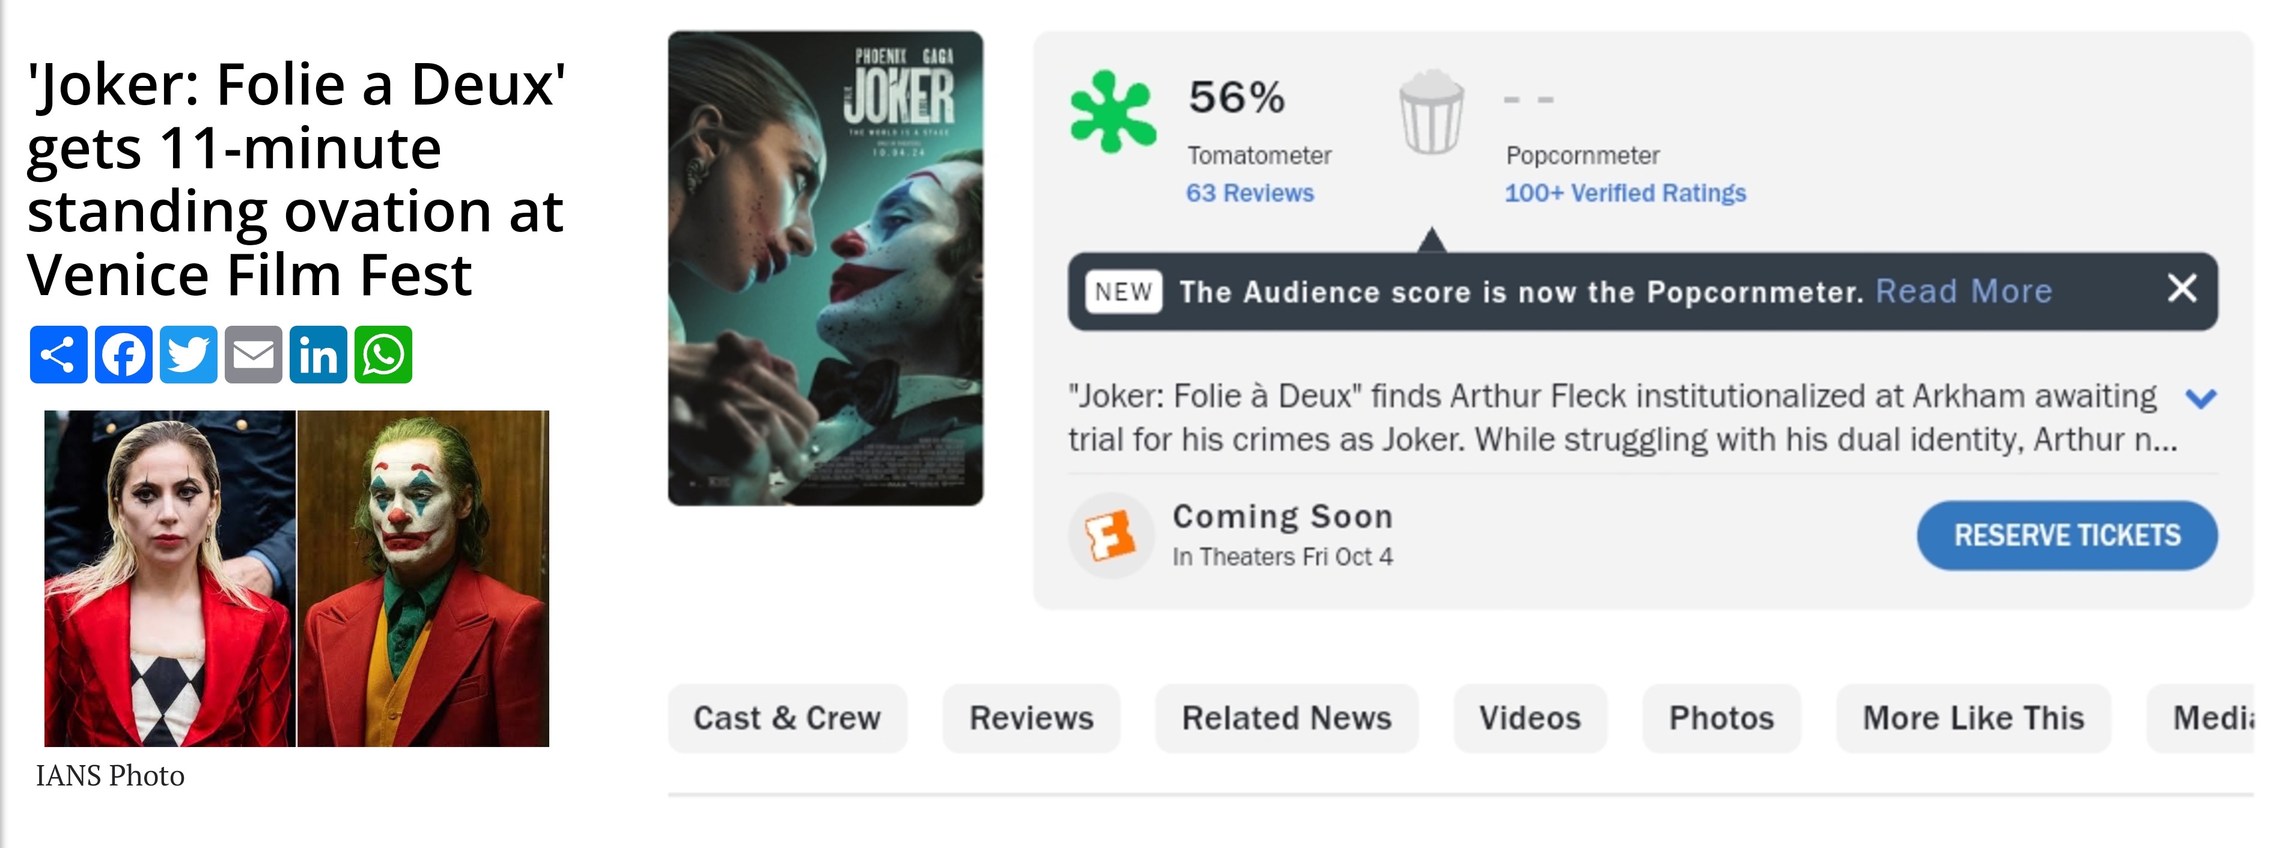Share the article on Twitter
The height and width of the screenshot is (848, 2289).
pos(188,355)
